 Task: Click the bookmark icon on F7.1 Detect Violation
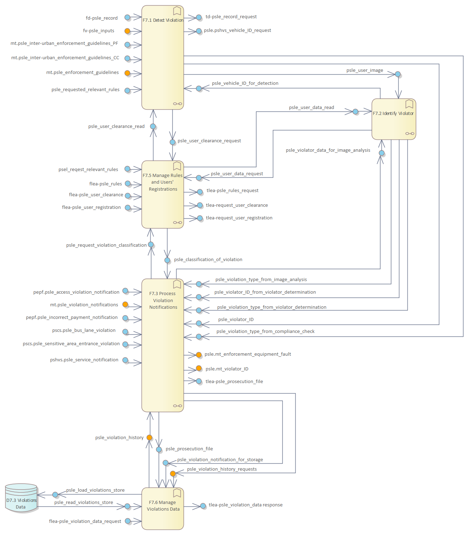click(177, 11)
